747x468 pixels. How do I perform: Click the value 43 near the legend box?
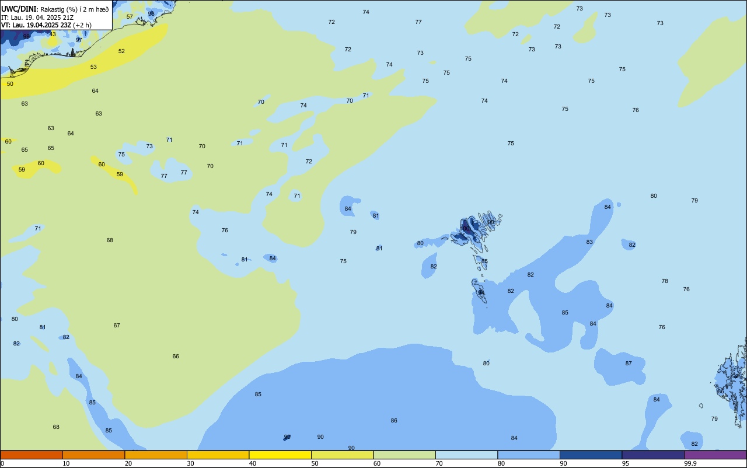[53, 34]
